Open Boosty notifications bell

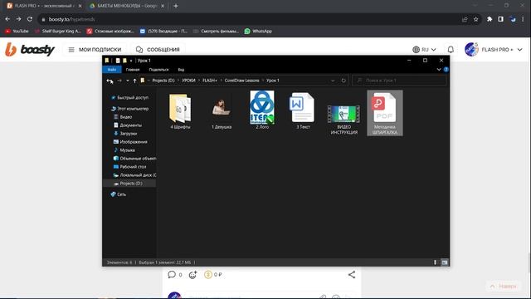tap(451, 50)
